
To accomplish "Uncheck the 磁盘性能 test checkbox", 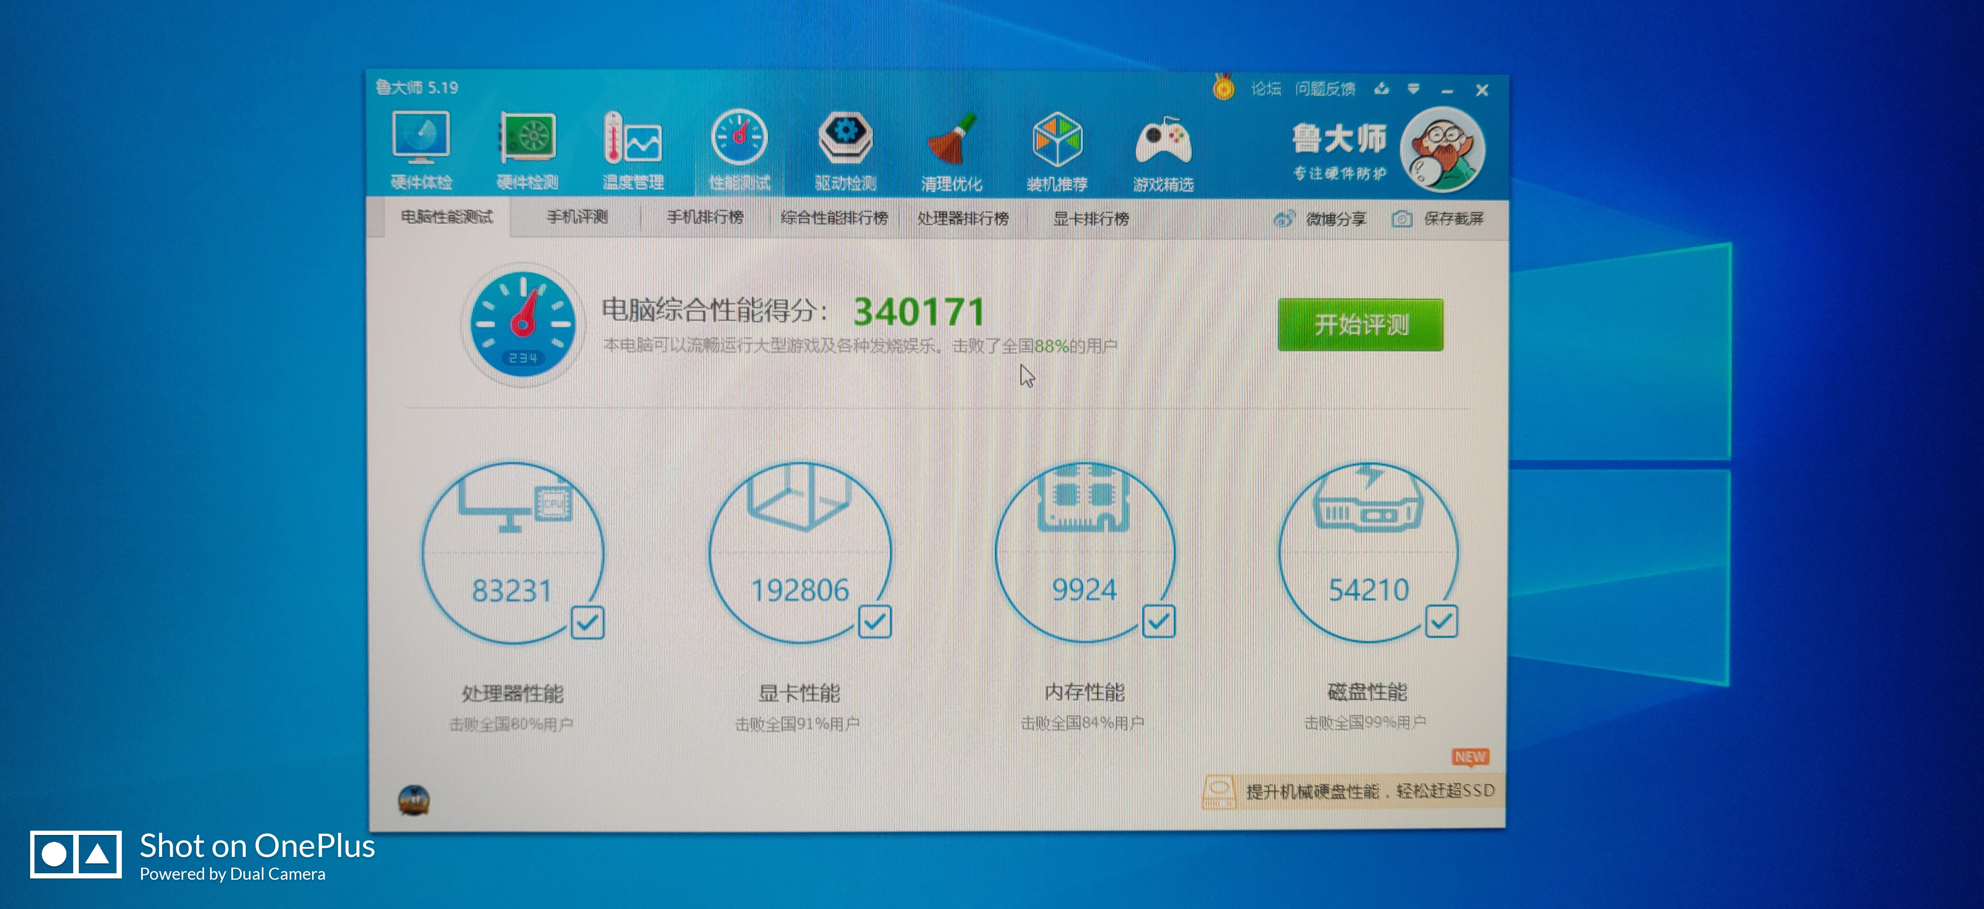I will (1441, 620).
